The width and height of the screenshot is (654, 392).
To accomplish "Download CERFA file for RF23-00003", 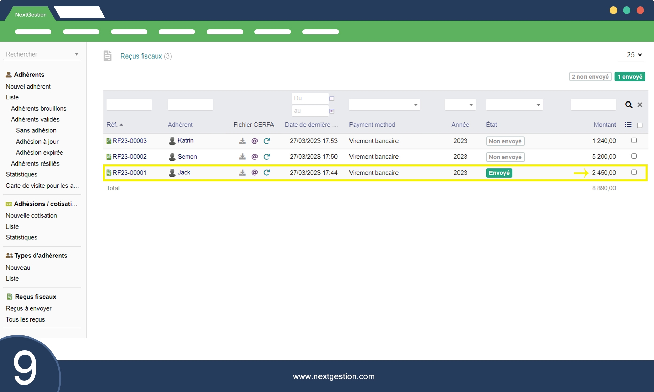I will tap(242, 141).
